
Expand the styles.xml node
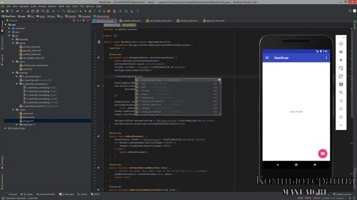pyautogui.click(x=17, y=124)
